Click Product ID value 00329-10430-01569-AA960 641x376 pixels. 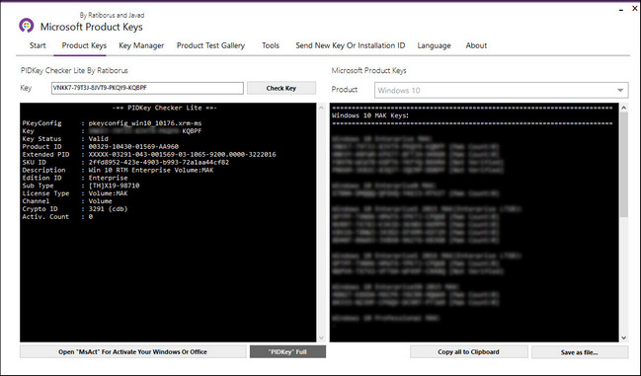tap(133, 147)
